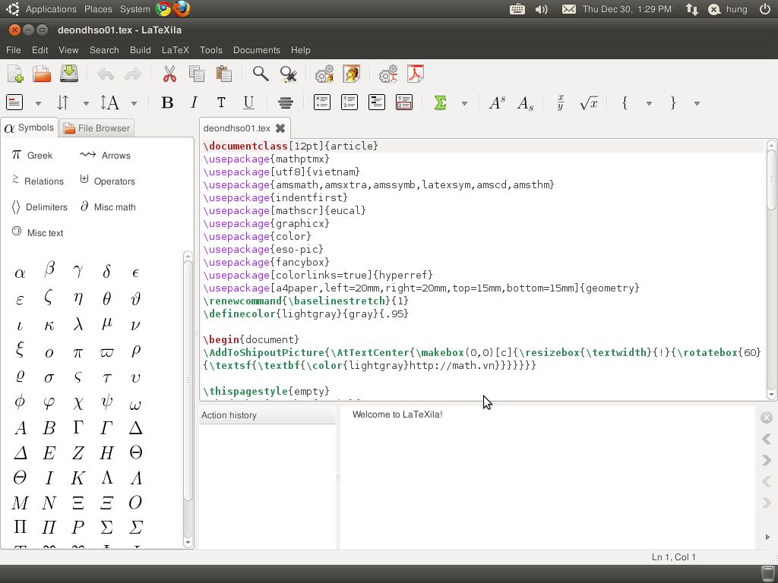This screenshot has height=583, width=778.
Task: Open the File menu
Action: (14, 50)
